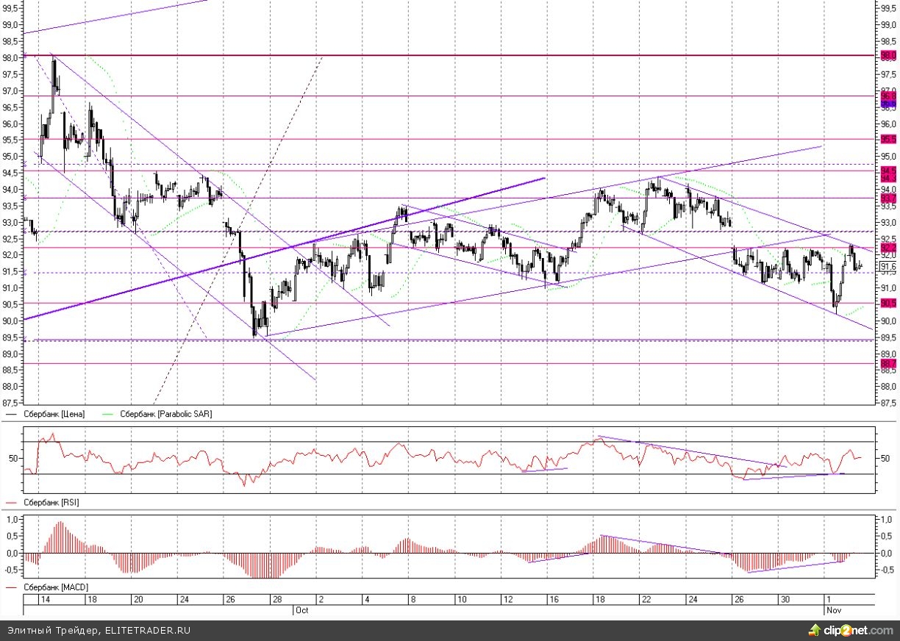Click the red 98.0 horizontal resistance line
This screenshot has height=641, width=900.
(441, 56)
